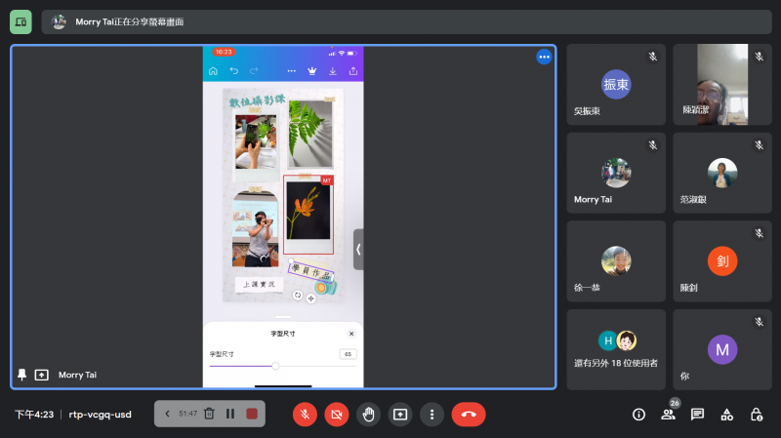Click the screen-share layout icon at top-left
This screenshot has width=781, height=438.
click(x=21, y=21)
